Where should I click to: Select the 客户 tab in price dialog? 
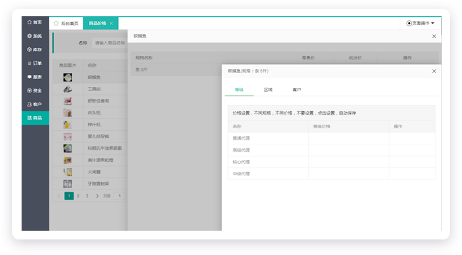point(297,90)
